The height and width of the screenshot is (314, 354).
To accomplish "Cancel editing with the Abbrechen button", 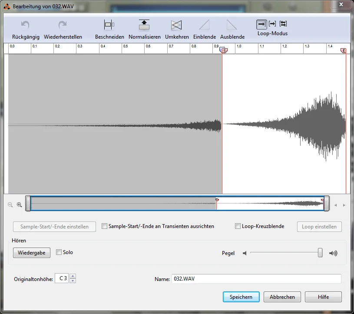I will point(282,297).
